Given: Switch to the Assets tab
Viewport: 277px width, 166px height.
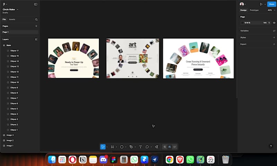Looking at the screenshot, I should click(x=12, y=19).
